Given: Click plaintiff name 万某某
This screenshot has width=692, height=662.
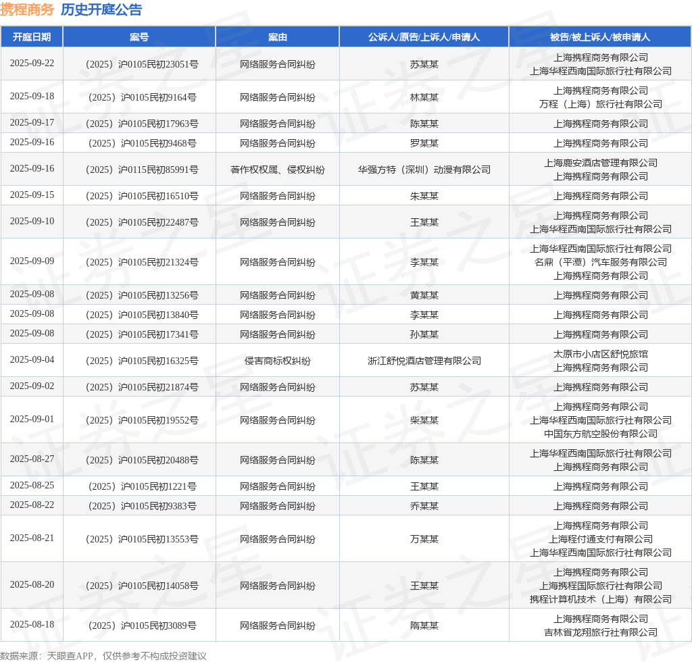Looking at the screenshot, I should coord(424,539).
